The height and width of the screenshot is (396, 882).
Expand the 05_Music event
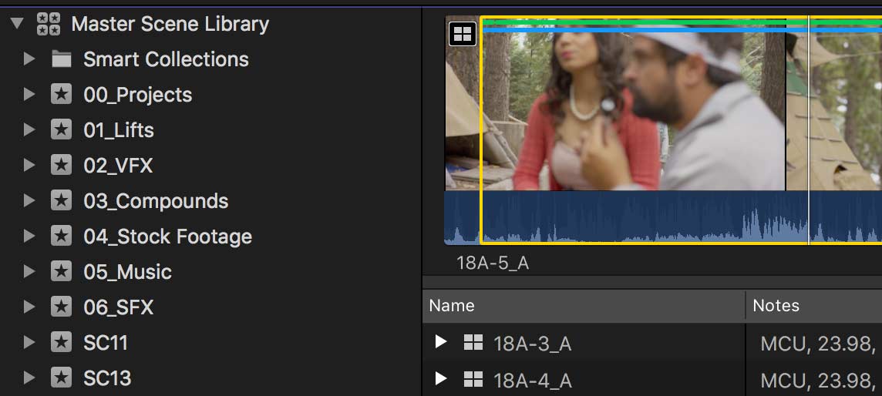(x=29, y=271)
